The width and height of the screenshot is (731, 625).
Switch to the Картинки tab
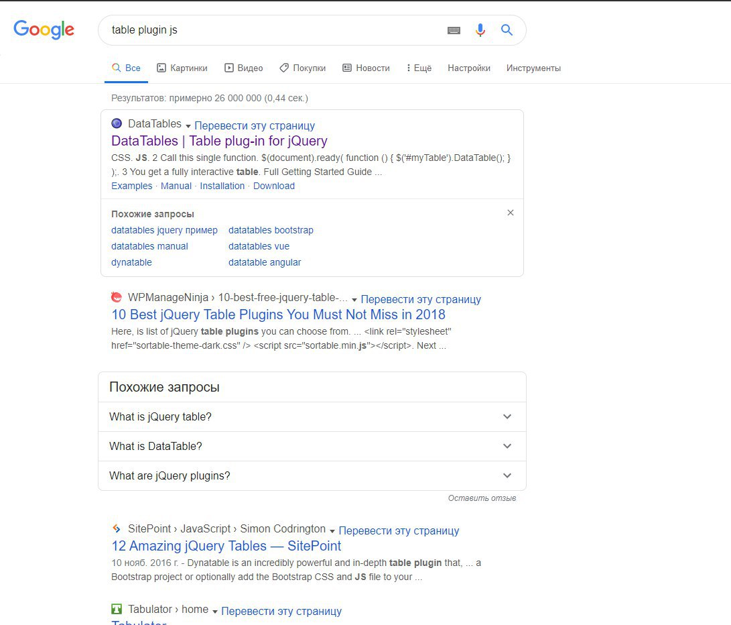point(182,68)
